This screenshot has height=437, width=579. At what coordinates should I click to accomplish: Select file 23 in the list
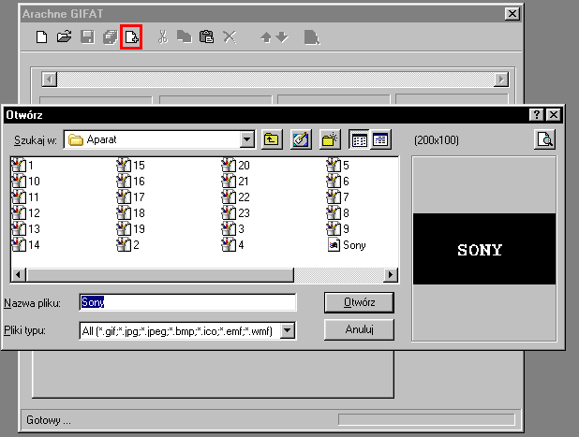[235, 212]
